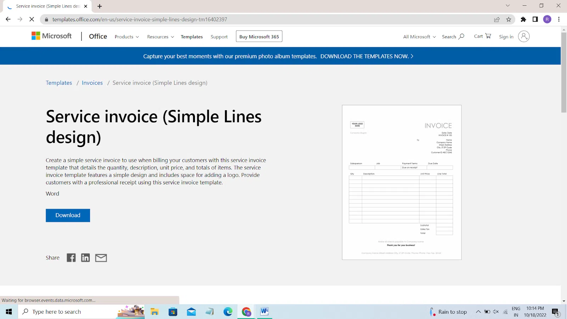Toggle the browser side panel icon
This screenshot has height=319, width=567.
click(x=535, y=19)
